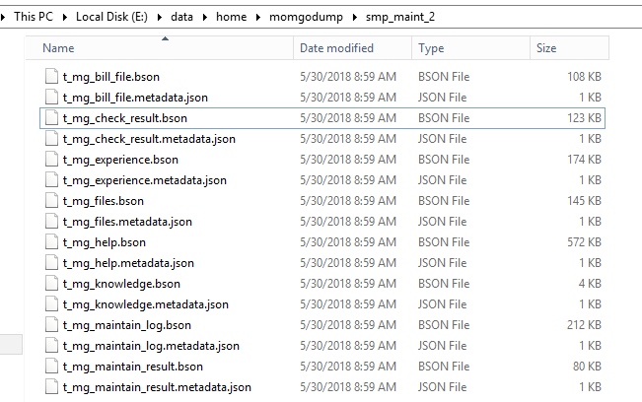Select the file name t_mg_bill_file.bson
Image resolution: width=642 pixels, height=402 pixels.
pyautogui.click(x=111, y=77)
